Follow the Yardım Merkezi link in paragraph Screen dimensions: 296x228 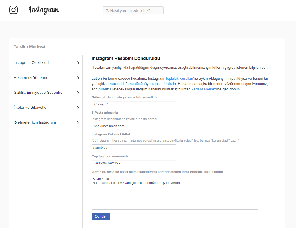203,89
